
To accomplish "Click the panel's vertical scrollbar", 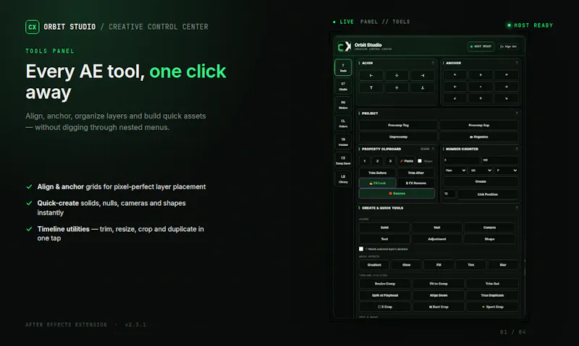I will click(x=524, y=268).
